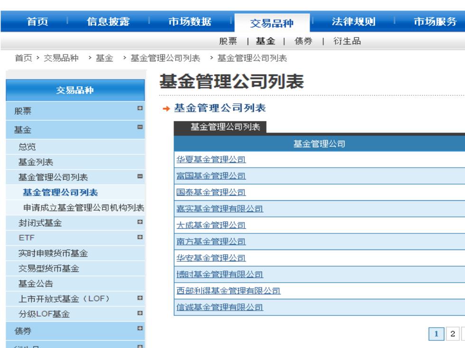Click 首页 in the breadcrumb
The width and height of the screenshot is (465, 348).
coord(23,58)
